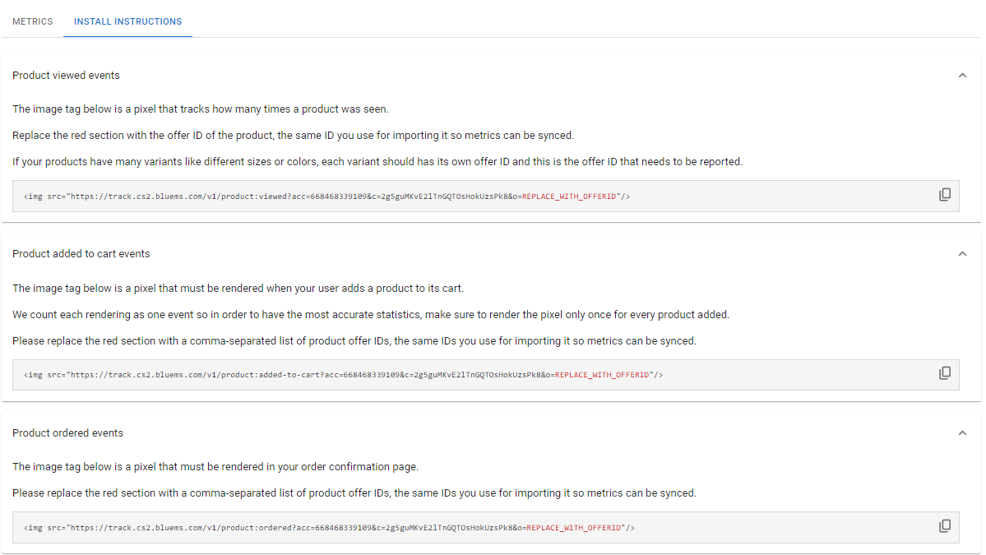Collapse the Product ordered events section
The width and height of the screenshot is (986, 555).
click(x=962, y=433)
